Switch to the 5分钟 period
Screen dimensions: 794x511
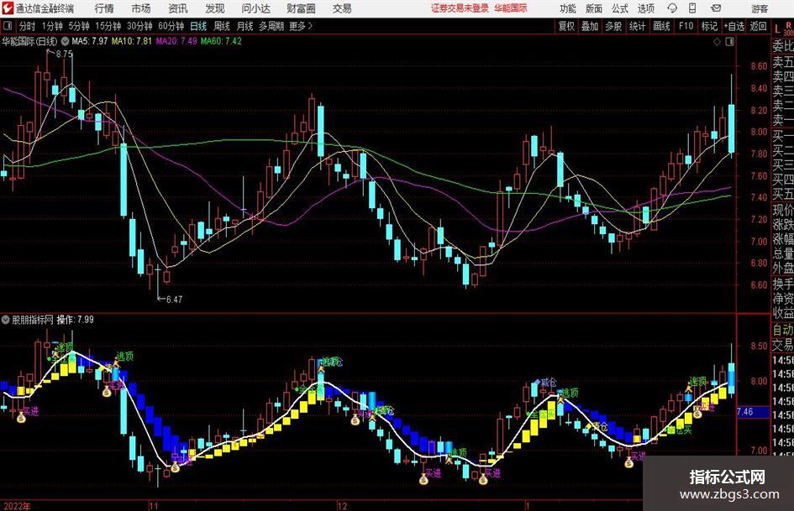coord(78,26)
